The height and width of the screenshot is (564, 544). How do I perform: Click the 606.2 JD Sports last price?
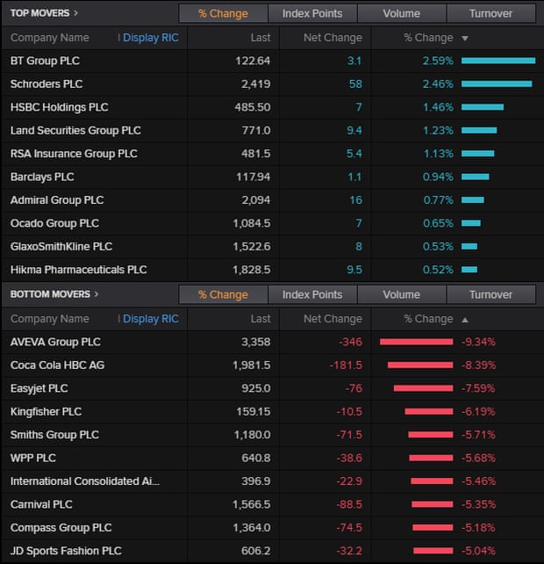[x=256, y=551]
